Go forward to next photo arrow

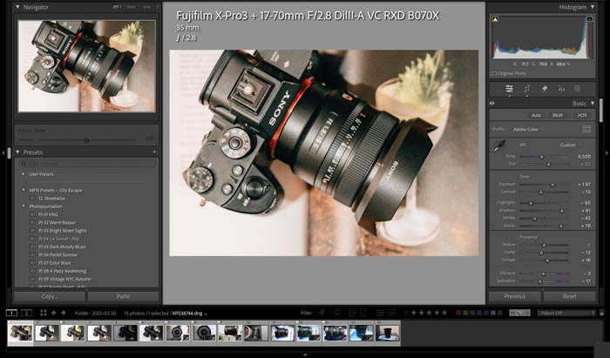[x=64, y=313]
